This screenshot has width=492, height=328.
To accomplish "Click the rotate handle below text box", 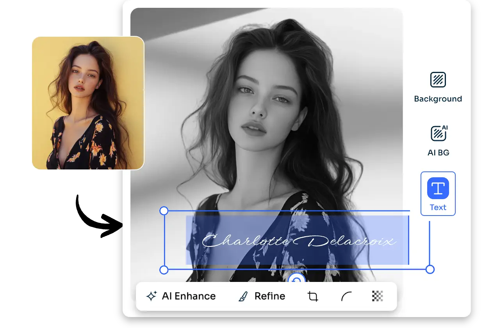I will click(297, 279).
